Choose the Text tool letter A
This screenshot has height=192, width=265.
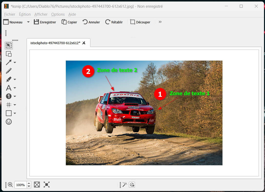click(9, 88)
